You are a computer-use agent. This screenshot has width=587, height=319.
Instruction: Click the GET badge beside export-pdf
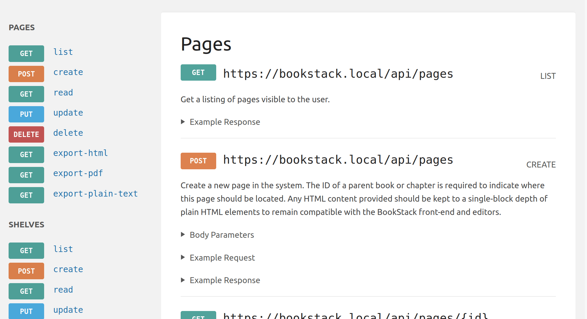[x=26, y=175]
